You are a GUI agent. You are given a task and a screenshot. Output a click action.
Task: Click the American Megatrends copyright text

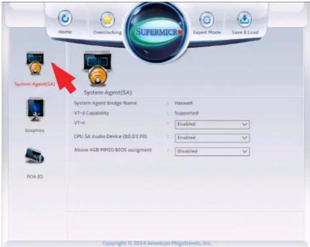(157, 243)
